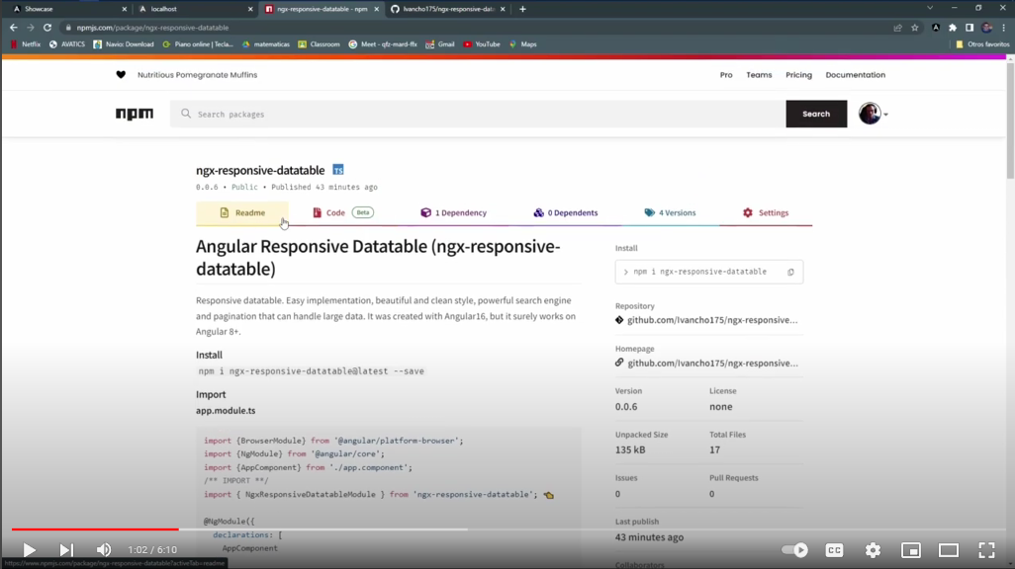Open the npm profile avatar dropdown
The image size is (1015, 569).
[x=870, y=113]
